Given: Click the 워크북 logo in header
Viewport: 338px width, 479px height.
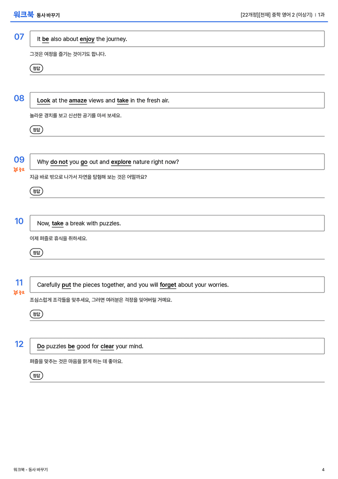Looking at the screenshot, I should [23, 15].
